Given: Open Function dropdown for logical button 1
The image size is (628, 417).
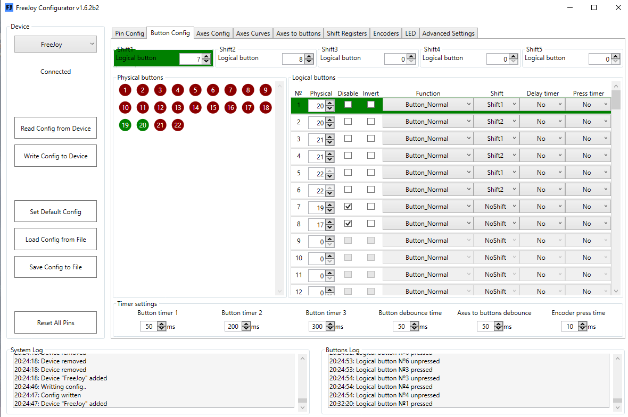Looking at the screenshot, I should click(x=428, y=104).
